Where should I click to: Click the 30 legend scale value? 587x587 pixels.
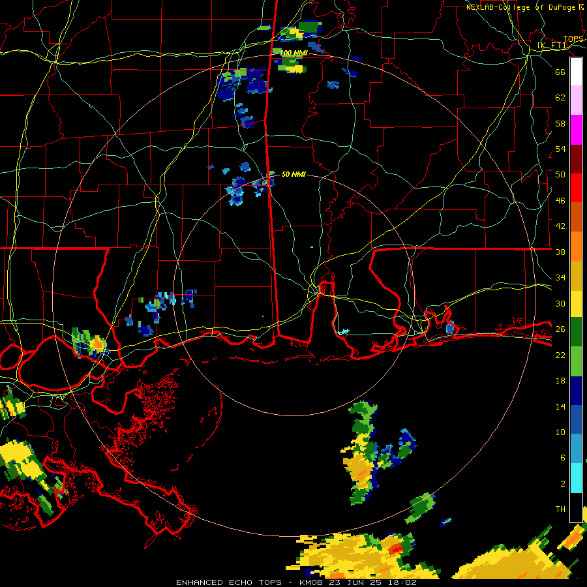click(x=560, y=303)
